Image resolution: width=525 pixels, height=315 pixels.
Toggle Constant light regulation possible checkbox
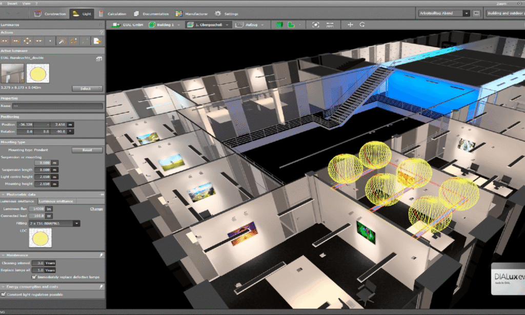pyautogui.click(x=4, y=295)
